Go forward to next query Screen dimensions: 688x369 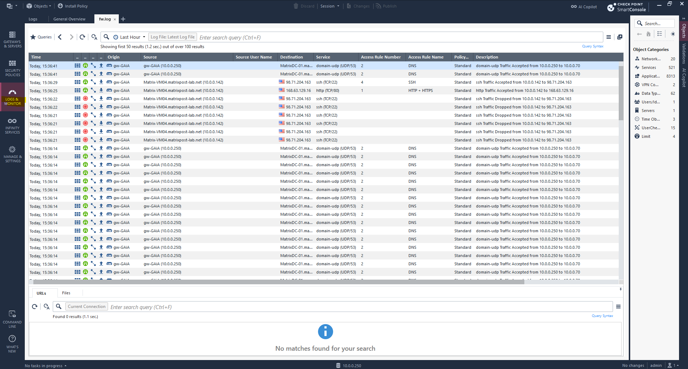tap(71, 37)
